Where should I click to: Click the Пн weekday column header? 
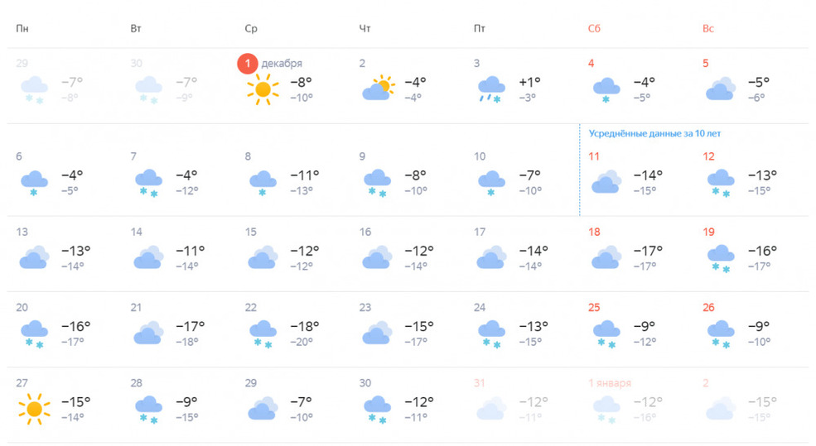(x=22, y=29)
